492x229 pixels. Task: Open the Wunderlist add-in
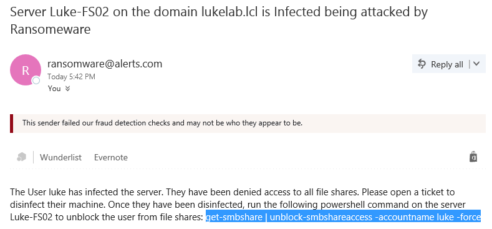pos(60,157)
